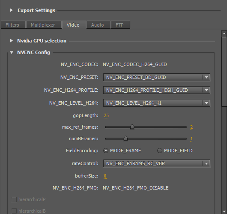
Task: Open the NV_ENC_H264_PROFILE dropdown
Action: pos(156,90)
